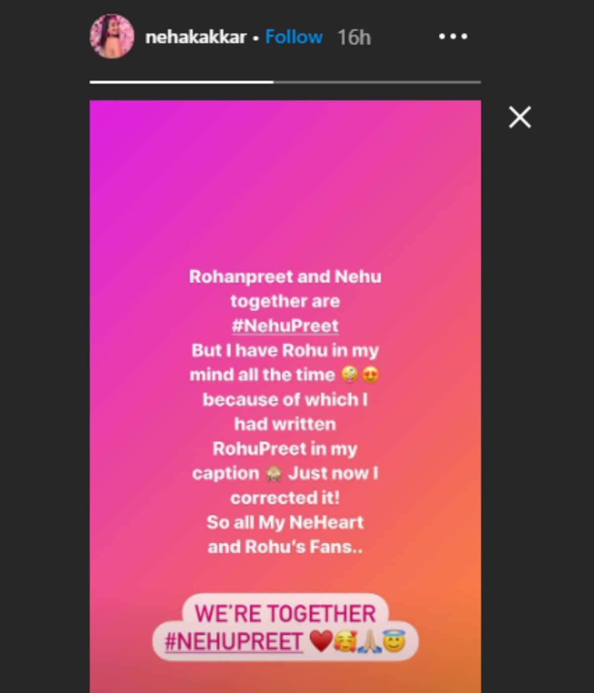The image size is (594, 693).
Task: Click the underlined #NehuPreet hashtag in the text
Action: [x=285, y=326]
